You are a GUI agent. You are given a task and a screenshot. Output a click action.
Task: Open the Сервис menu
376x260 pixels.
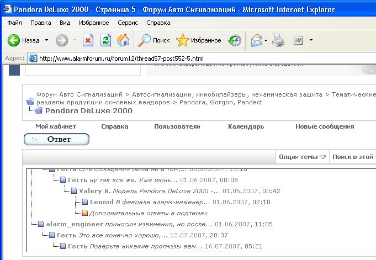(x=128, y=23)
